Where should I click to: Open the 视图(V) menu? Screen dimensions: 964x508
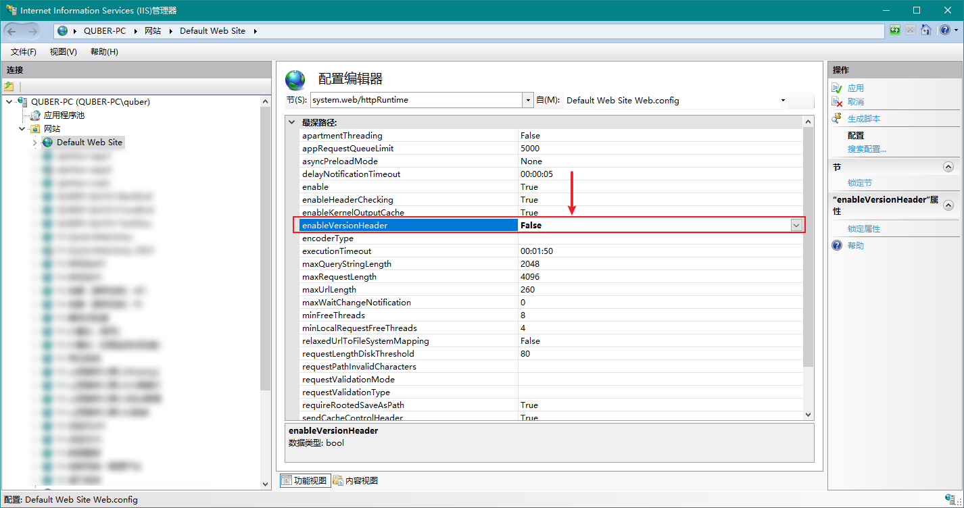(63, 51)
